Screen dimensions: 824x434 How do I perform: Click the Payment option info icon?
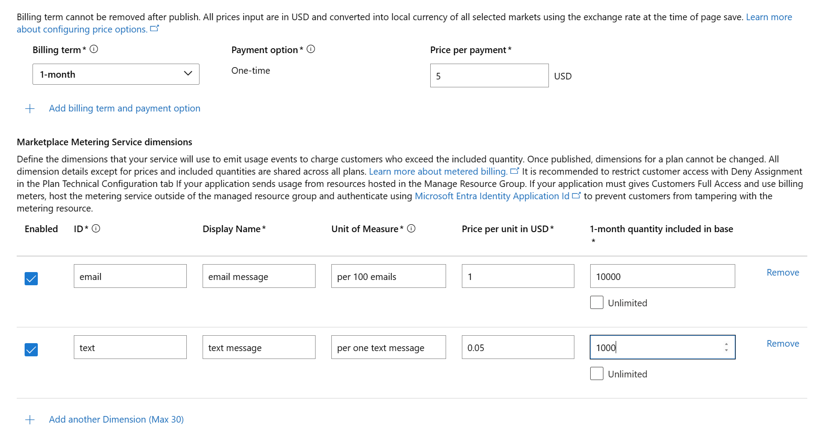click(311, 49)
